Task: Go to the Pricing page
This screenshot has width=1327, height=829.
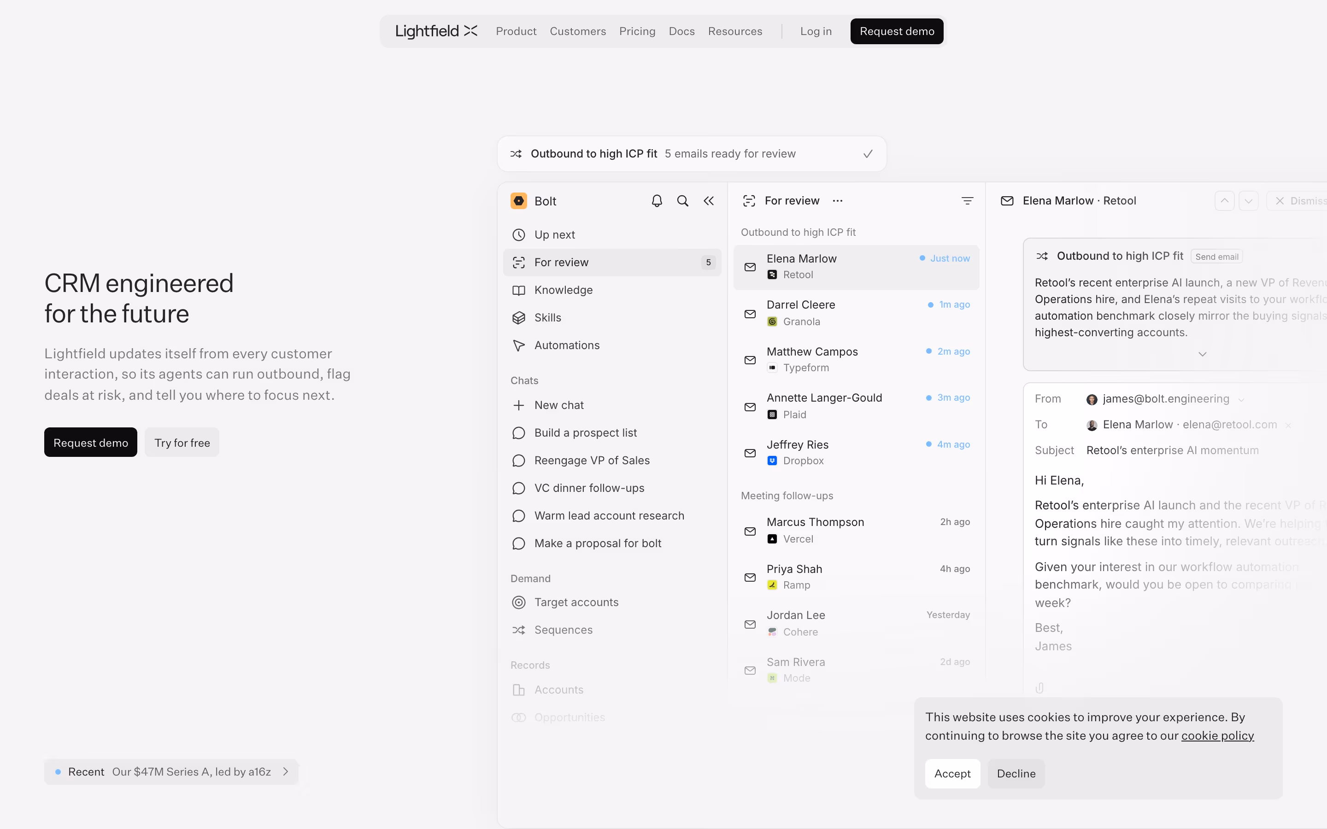Action: click(x=637, y=31)
